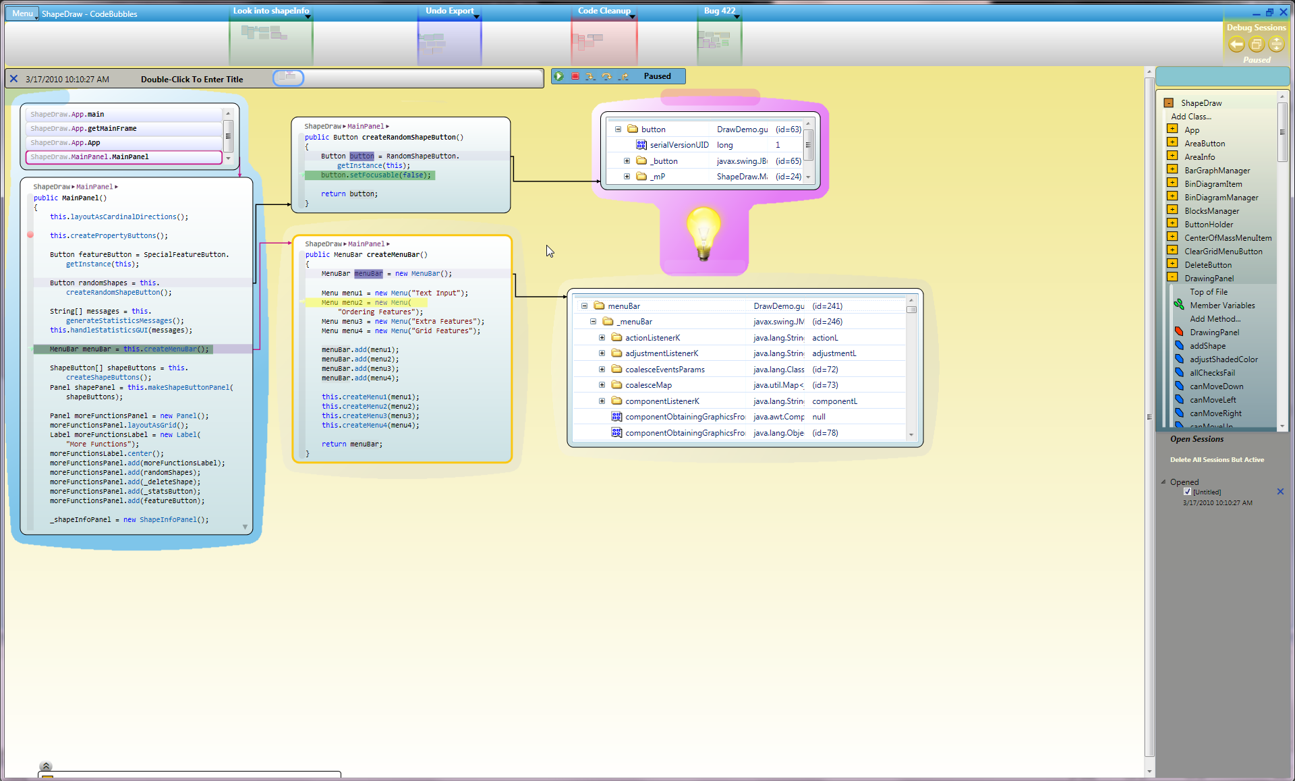Click the serialVersionUID field icon
1295x781 pixels.
click(x=641, y=145)
